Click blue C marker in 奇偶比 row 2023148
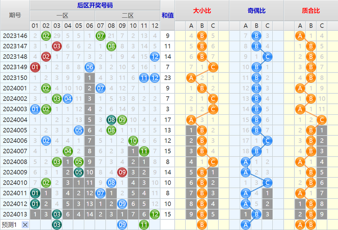The image size is (338, 230). tap(267, 57)
